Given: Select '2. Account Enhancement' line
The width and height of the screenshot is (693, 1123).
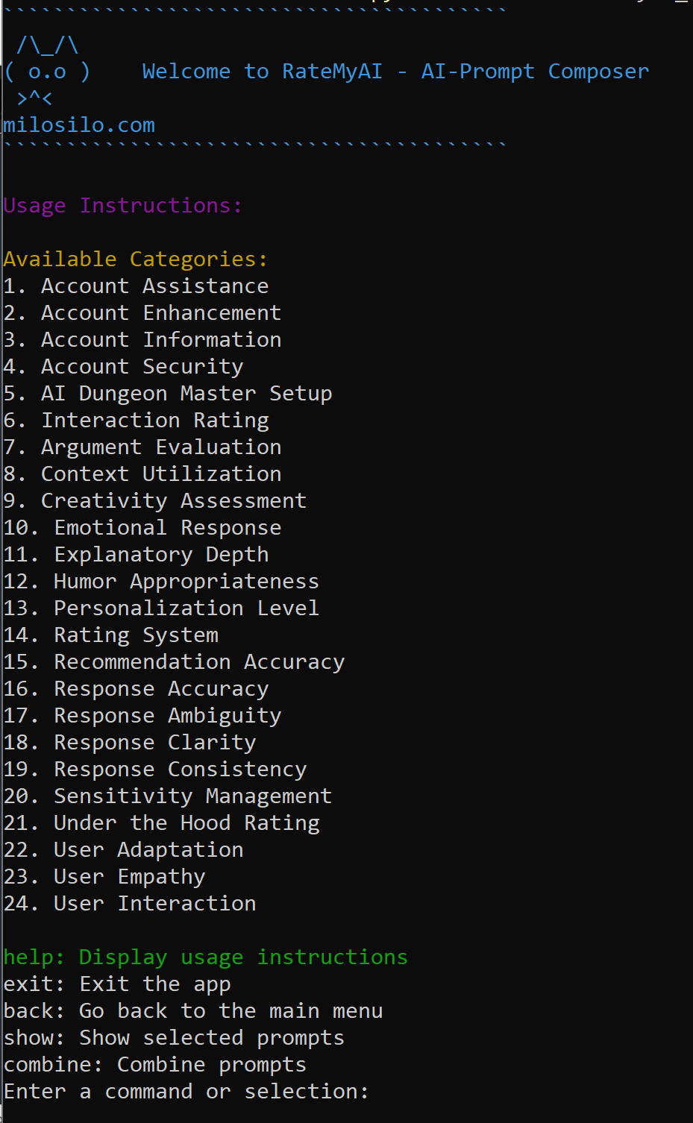Looking at the screenshot, I should (142, 312).
